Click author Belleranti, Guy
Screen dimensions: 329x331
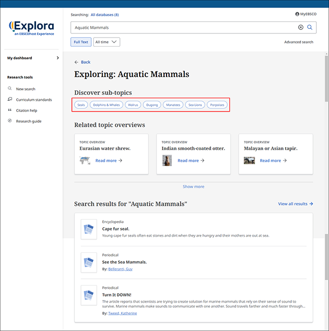(x=120, y=269)
